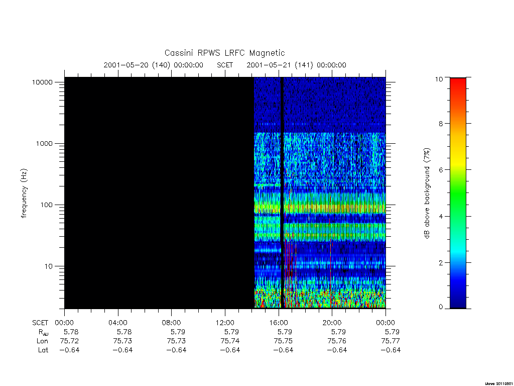The image size is (514, 386).
Task: Click the '10000' frequency tick label
Action: (42, 82)
